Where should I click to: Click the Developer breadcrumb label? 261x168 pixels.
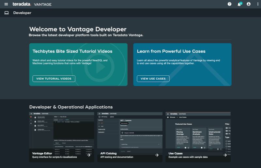click(x=22, y=13)
